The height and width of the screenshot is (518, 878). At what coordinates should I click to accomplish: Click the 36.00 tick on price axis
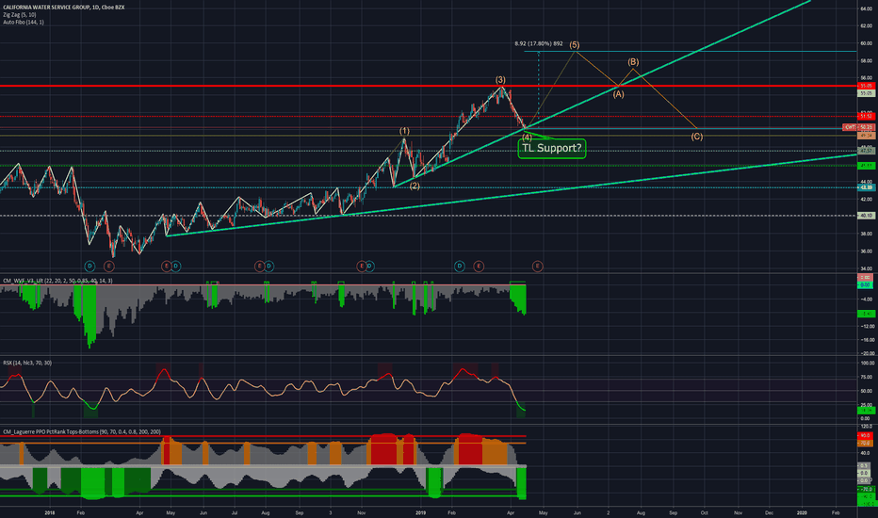tap(866, 251)
